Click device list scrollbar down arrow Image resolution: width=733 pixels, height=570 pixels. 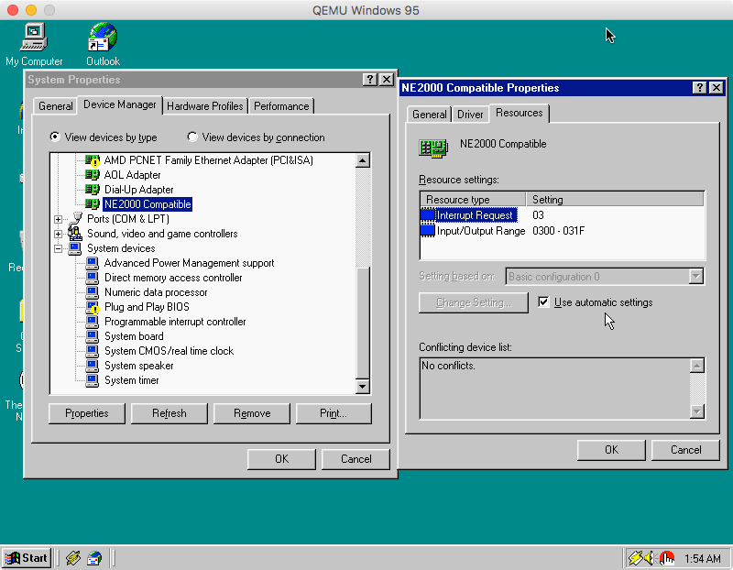click(x=363, y=386)
